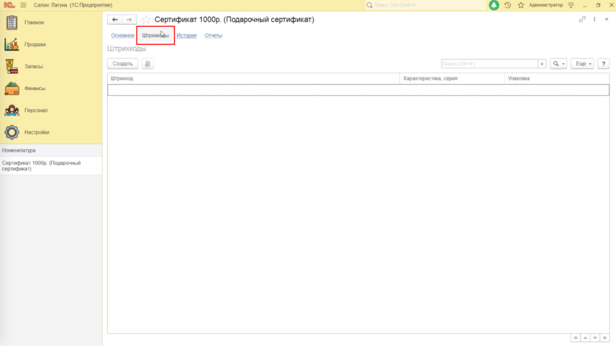Focus the list Поиск (Ctrl+F) field
Viewport: 616px width, 346px height.
point(489,64)
